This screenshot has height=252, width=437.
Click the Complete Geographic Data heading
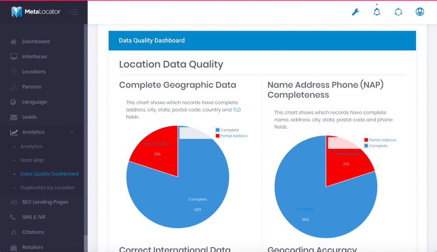point(177,85)
